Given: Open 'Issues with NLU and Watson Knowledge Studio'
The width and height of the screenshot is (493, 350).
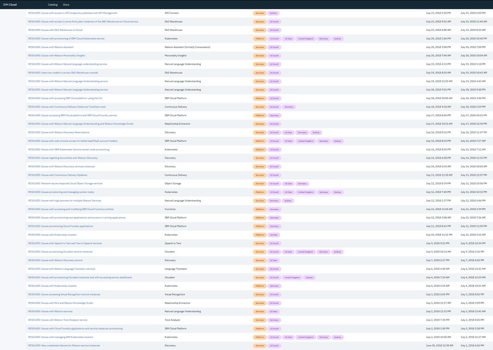Looking at the screenshot, I should click(x=60, y=303).
